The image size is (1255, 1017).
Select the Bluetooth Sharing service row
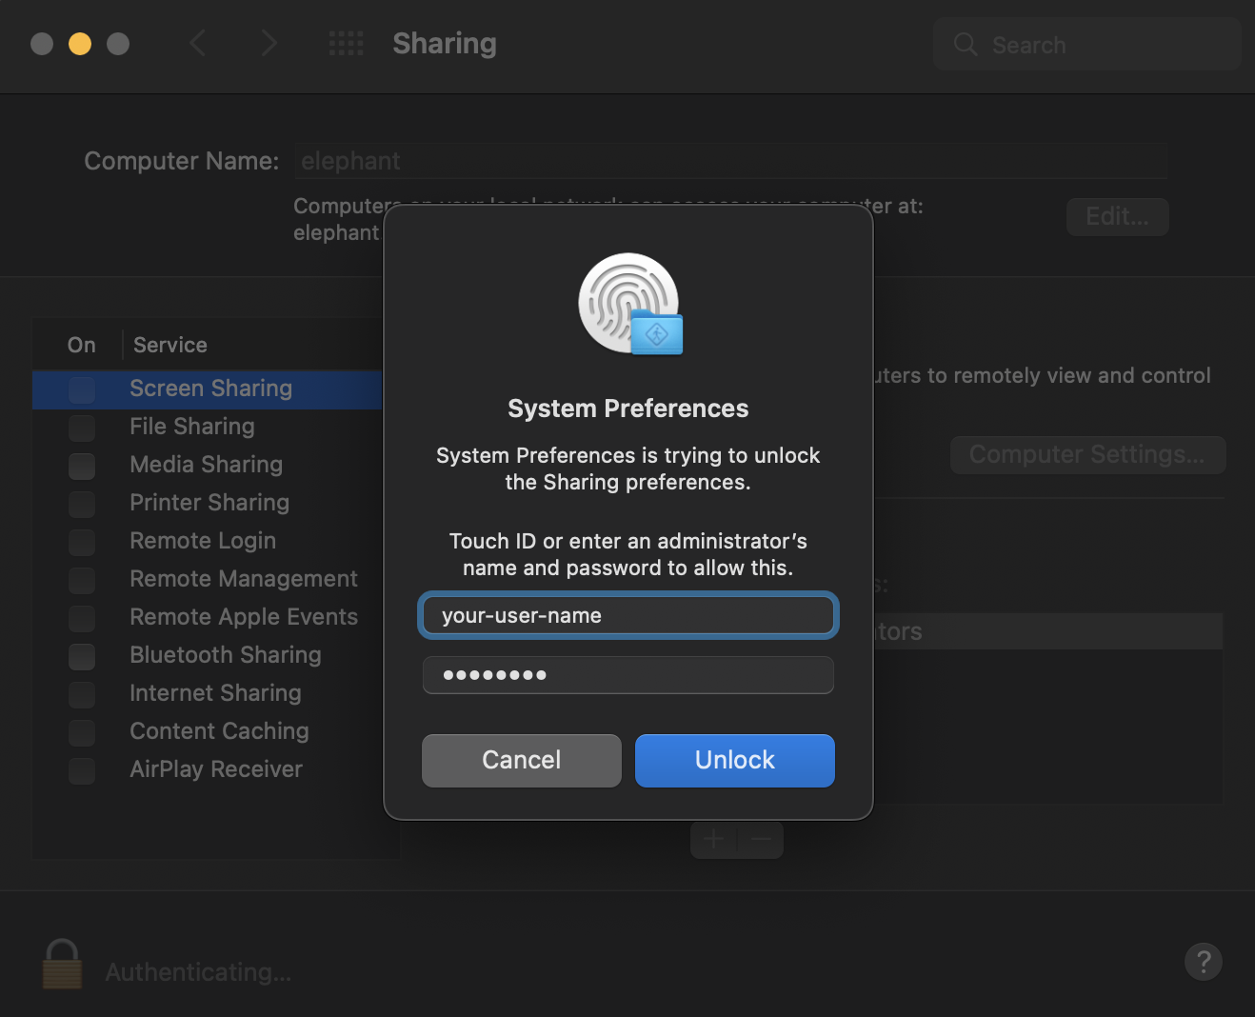click(x=226, y=655)
